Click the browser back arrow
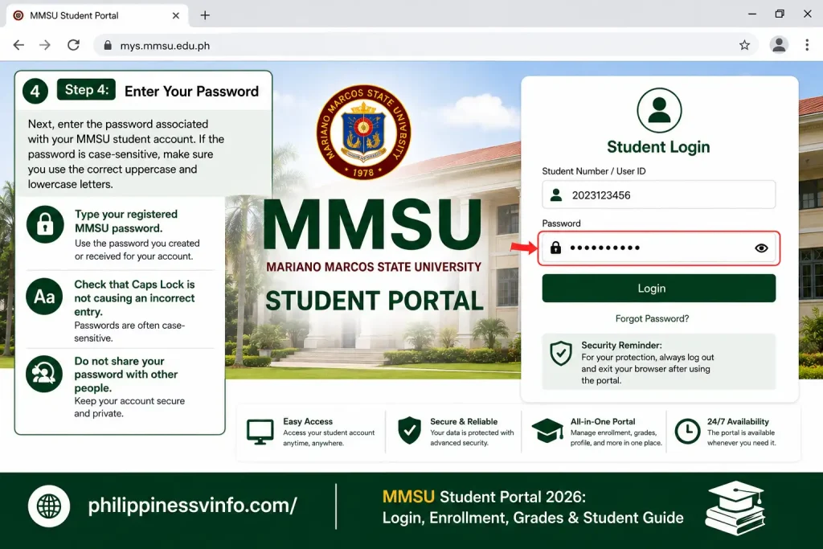The height and width of the screenshot is (549, 823). click(x=19, y=45)
